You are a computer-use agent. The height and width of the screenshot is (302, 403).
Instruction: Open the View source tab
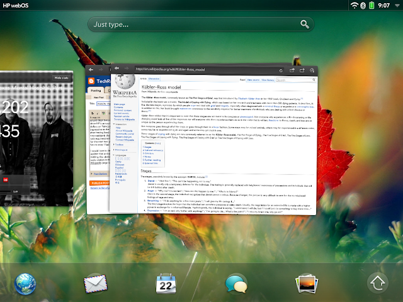[253, 80]
